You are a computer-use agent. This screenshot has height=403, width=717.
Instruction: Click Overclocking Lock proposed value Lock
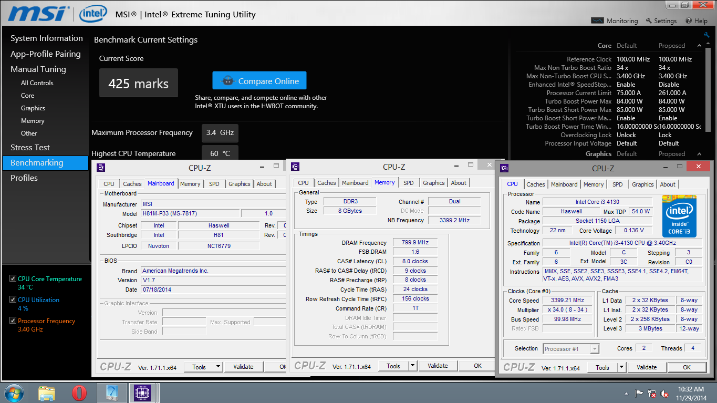665,135
